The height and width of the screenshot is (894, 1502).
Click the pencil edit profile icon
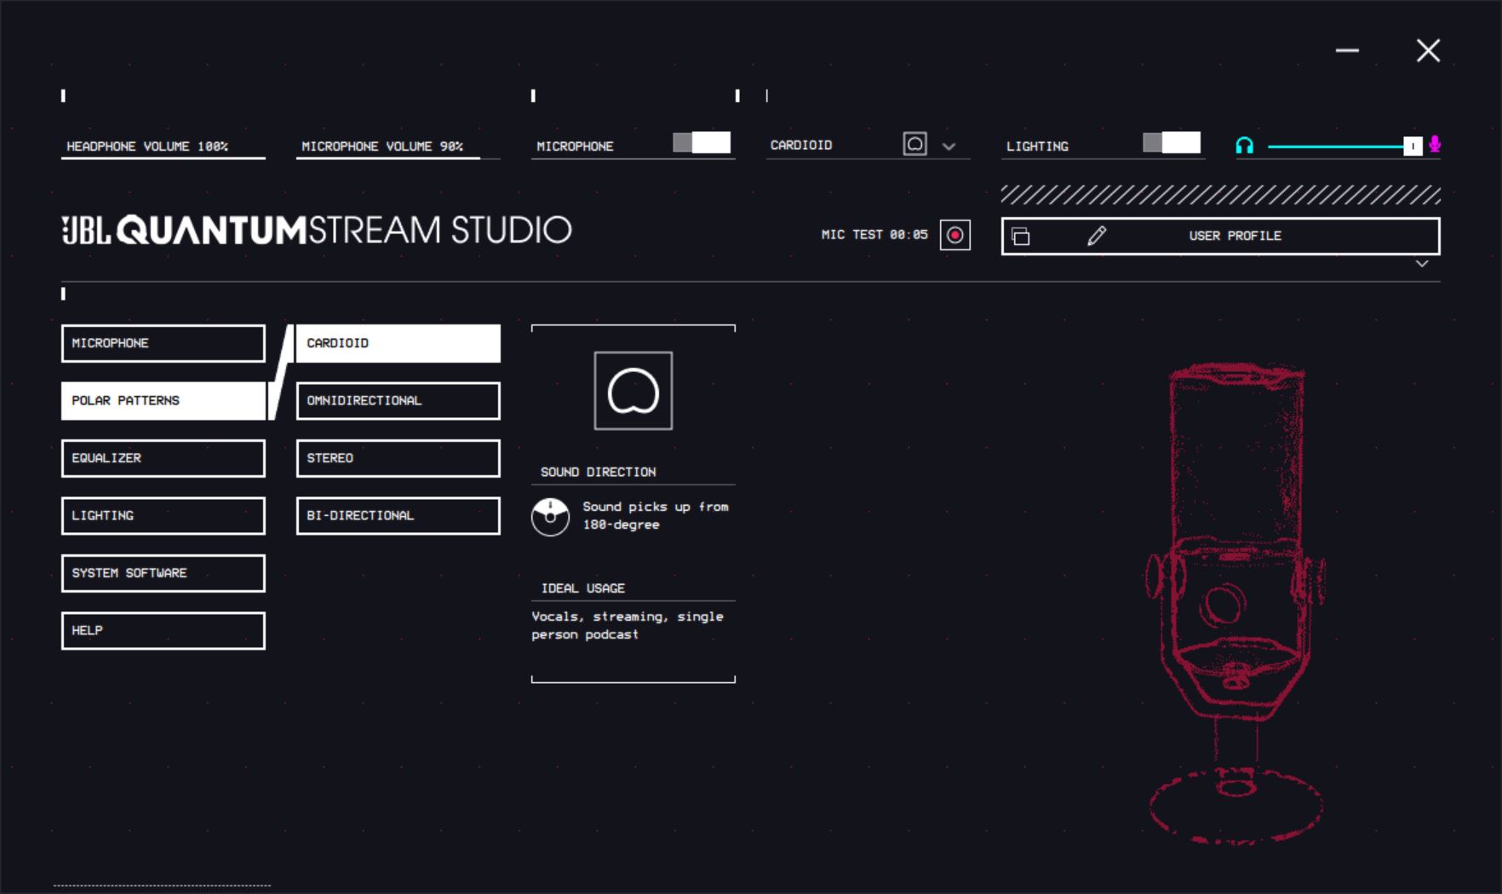[1097, 236]
